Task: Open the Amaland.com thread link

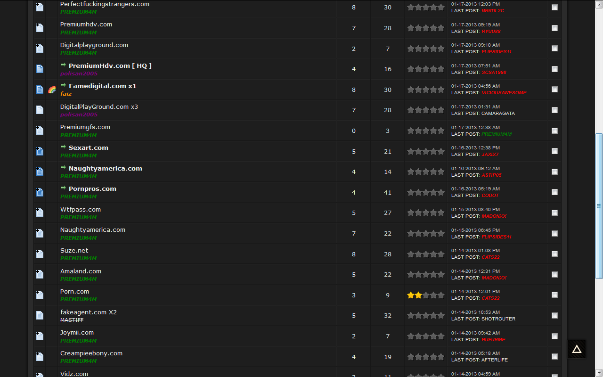Action: point(81,271)
